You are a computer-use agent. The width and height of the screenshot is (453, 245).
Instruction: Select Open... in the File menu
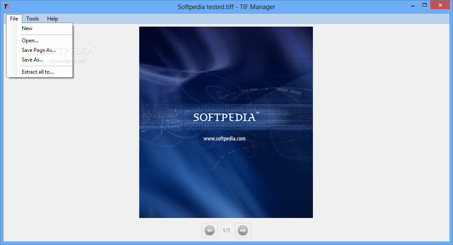click(x=40, y=41)
